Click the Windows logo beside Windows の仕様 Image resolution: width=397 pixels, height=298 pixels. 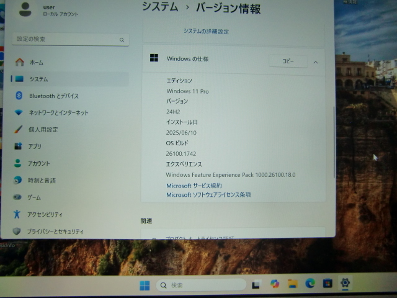tap(154, 58)
